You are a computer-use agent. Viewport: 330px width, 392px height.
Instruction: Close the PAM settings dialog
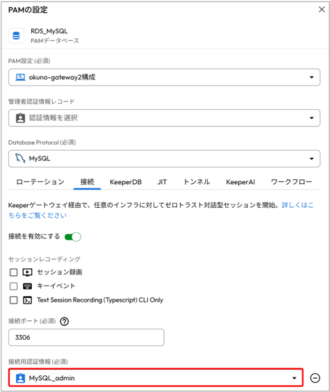point(322,10)
